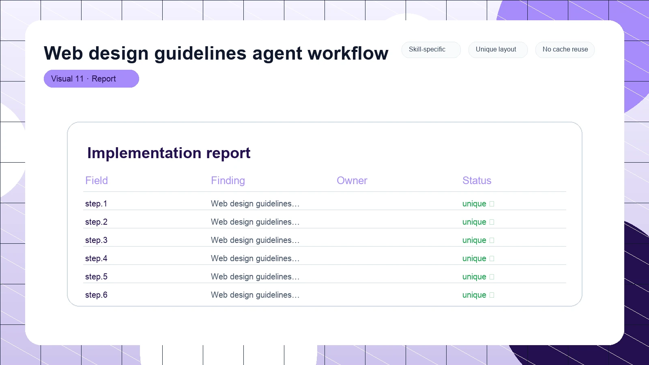
Task: Click the unique status in step.1 row
Action: click(x=474, y=204)
